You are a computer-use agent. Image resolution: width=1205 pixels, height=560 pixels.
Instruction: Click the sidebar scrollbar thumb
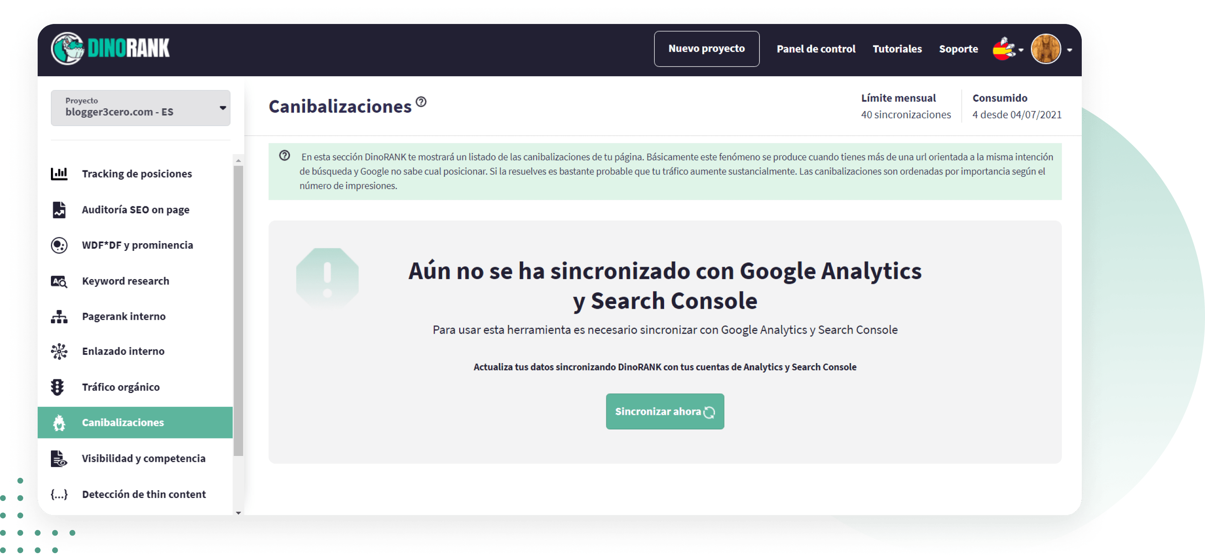coord(238,311)
